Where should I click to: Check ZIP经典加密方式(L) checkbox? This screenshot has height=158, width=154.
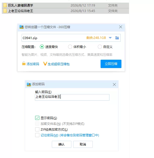point(37,129)
